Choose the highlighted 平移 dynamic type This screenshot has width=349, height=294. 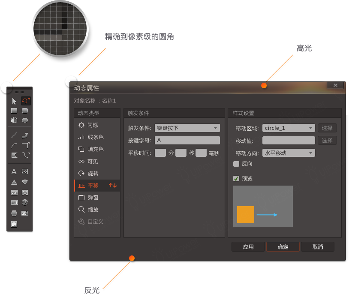(x=97, y=186)
